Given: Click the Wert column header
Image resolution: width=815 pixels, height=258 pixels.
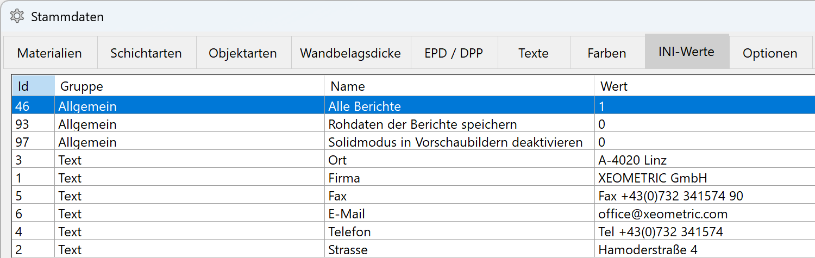Looking at the screenshot, I should pyautogui.click(x=705, y=86).
